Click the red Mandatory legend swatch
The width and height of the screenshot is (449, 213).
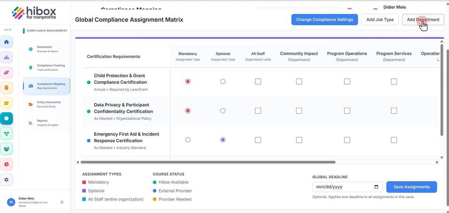84,182
